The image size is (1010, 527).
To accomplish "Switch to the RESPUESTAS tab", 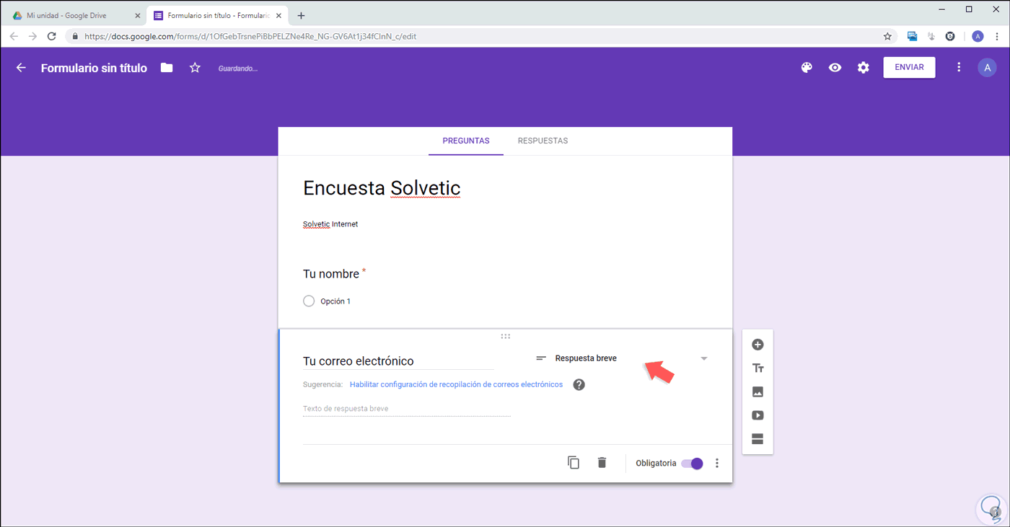I will (x=543, y=141).
